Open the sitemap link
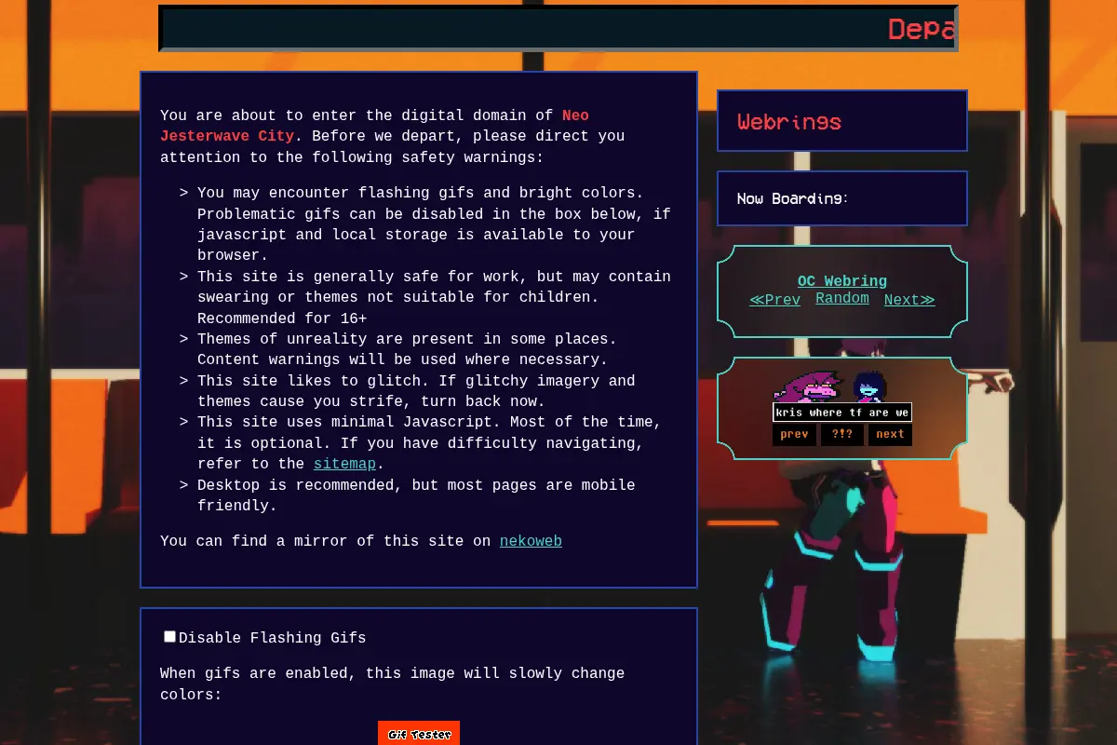 point(344,464)
